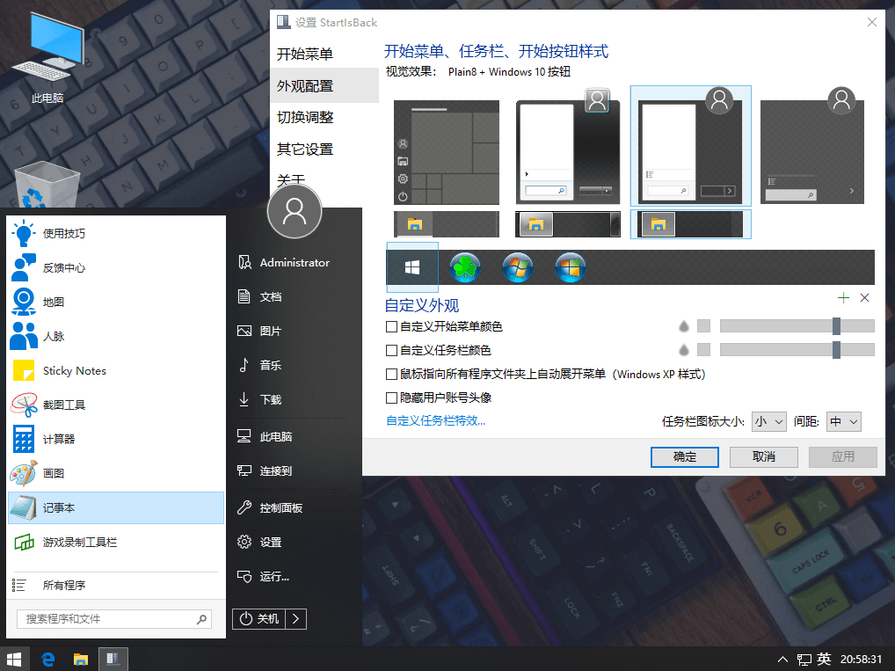Expand 所有程序 list
The width and height of the screenshot is (895, 671).
pos(116,586)
